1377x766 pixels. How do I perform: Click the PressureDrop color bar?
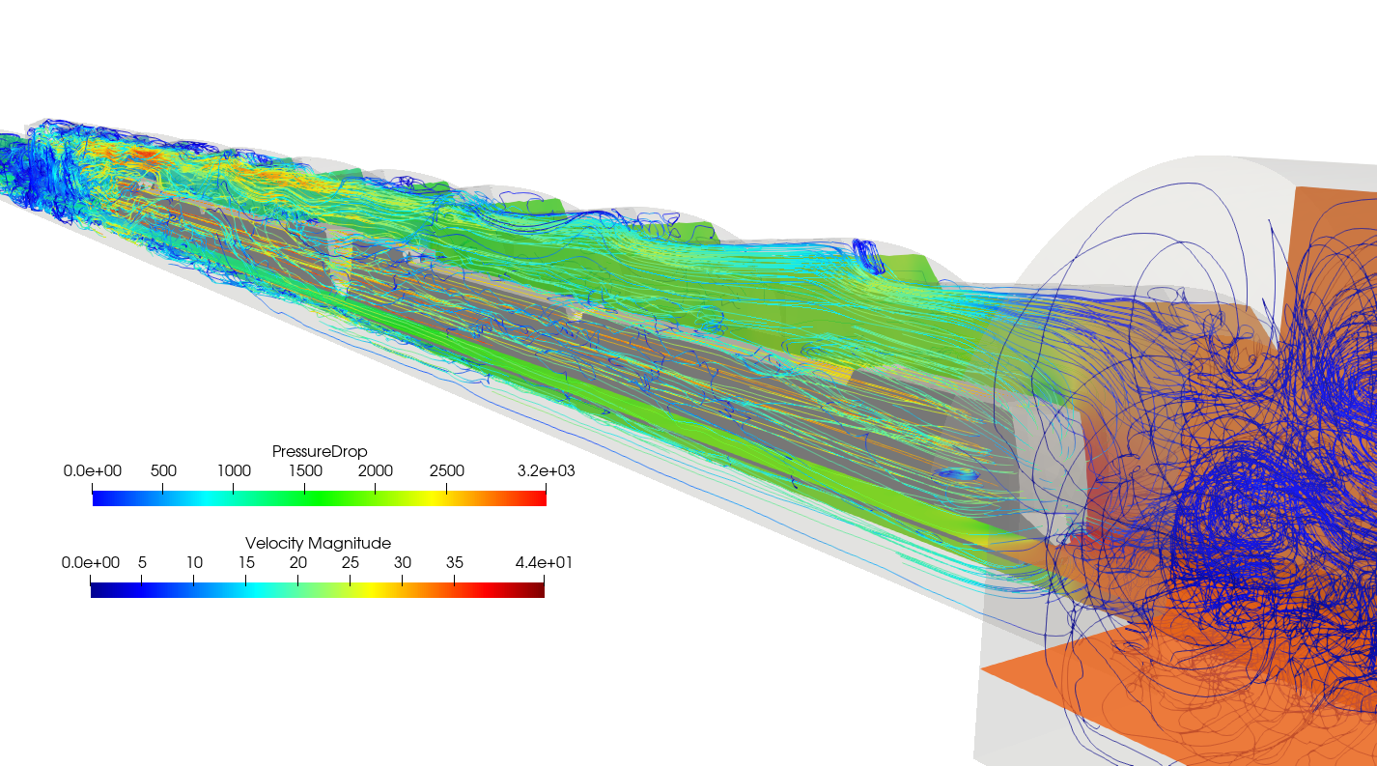pos(320,496)
